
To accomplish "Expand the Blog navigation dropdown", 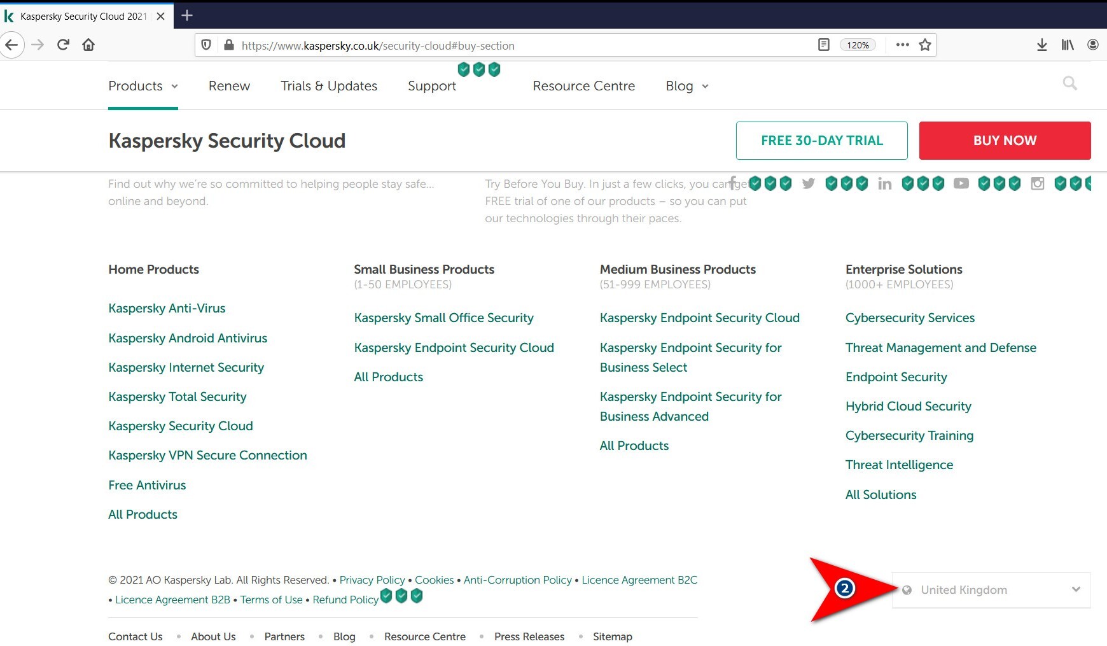I will point(686,86).
